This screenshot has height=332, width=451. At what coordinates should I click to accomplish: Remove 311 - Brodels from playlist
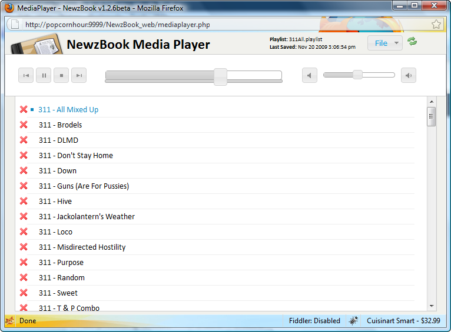24,125
